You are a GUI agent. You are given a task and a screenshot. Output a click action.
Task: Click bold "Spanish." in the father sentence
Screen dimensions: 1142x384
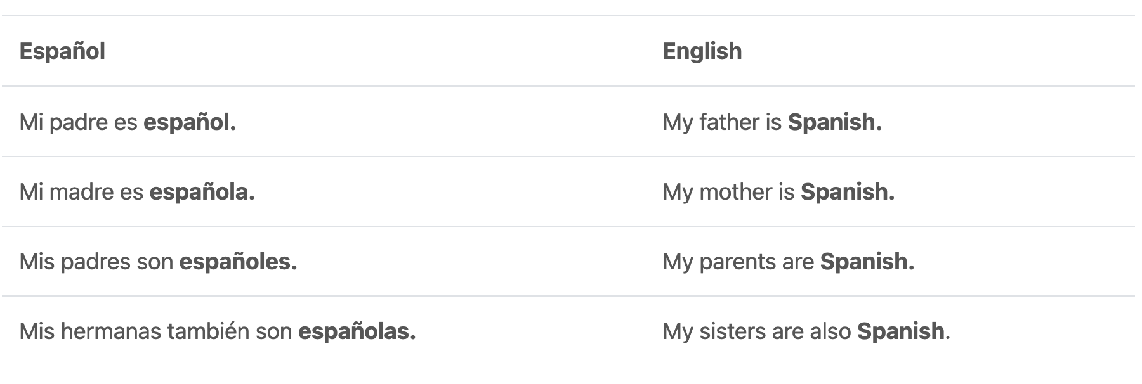pos(834,122)
